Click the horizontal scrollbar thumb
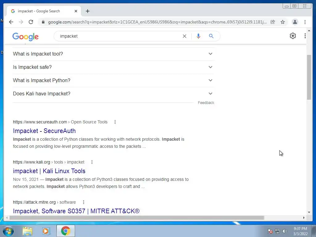This screenshot has width=316, height=237. (137, 218)
